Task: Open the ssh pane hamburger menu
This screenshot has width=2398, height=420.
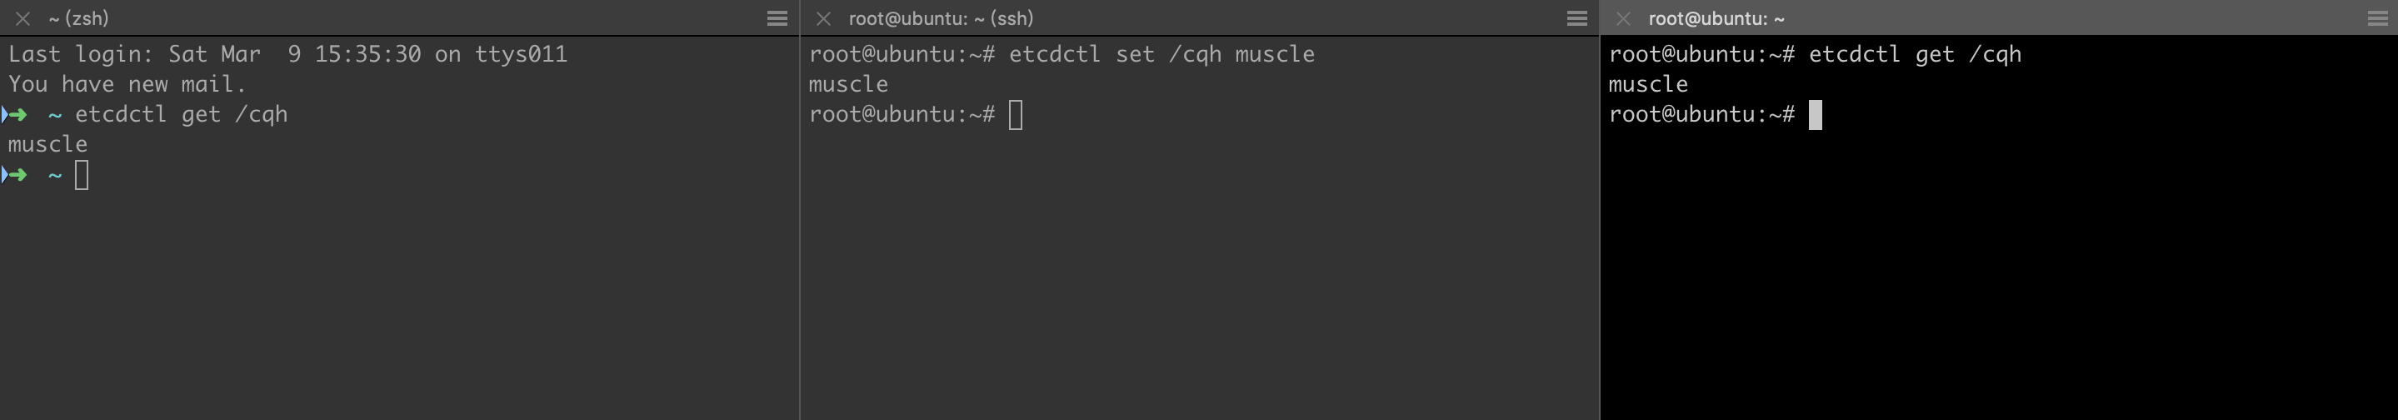Action: point(1577,18)
